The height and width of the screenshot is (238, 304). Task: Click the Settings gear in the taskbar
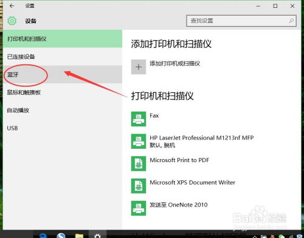[x=97, y=236]
